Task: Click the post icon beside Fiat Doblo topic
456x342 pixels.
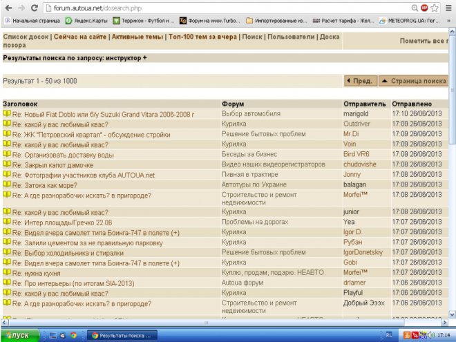Action: click(x=7, y=113)
